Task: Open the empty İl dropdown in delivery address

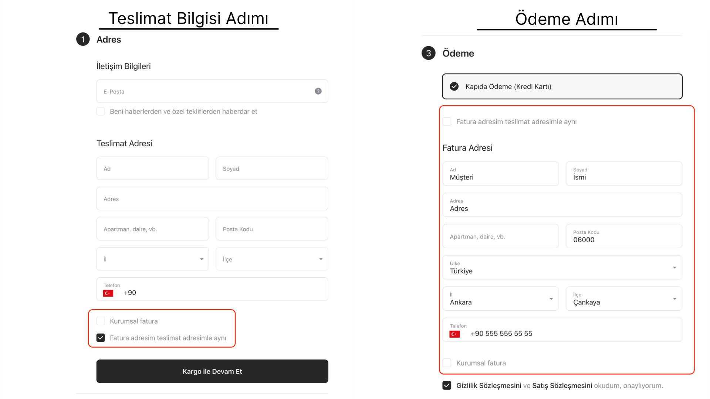Action: tap(153, 259)
